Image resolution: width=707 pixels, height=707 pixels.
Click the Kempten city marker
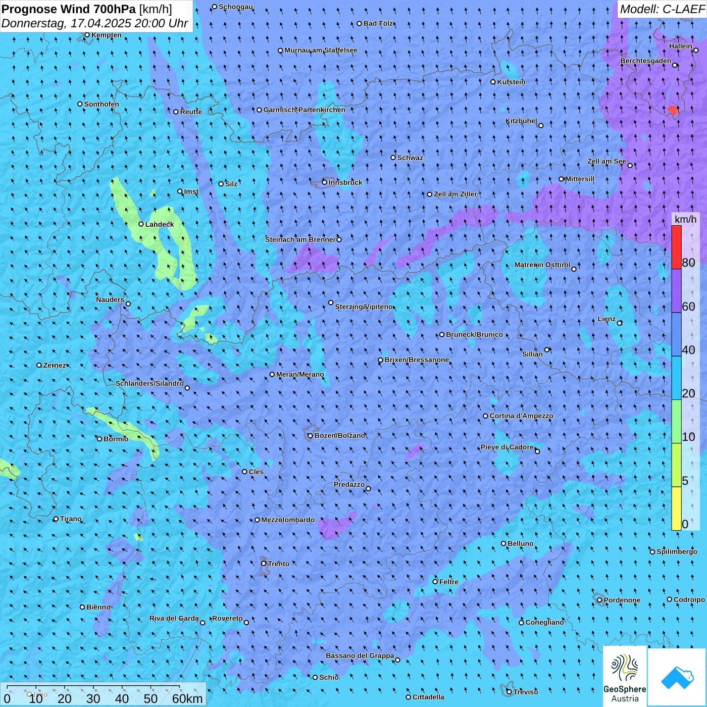[x=87, y=35]
